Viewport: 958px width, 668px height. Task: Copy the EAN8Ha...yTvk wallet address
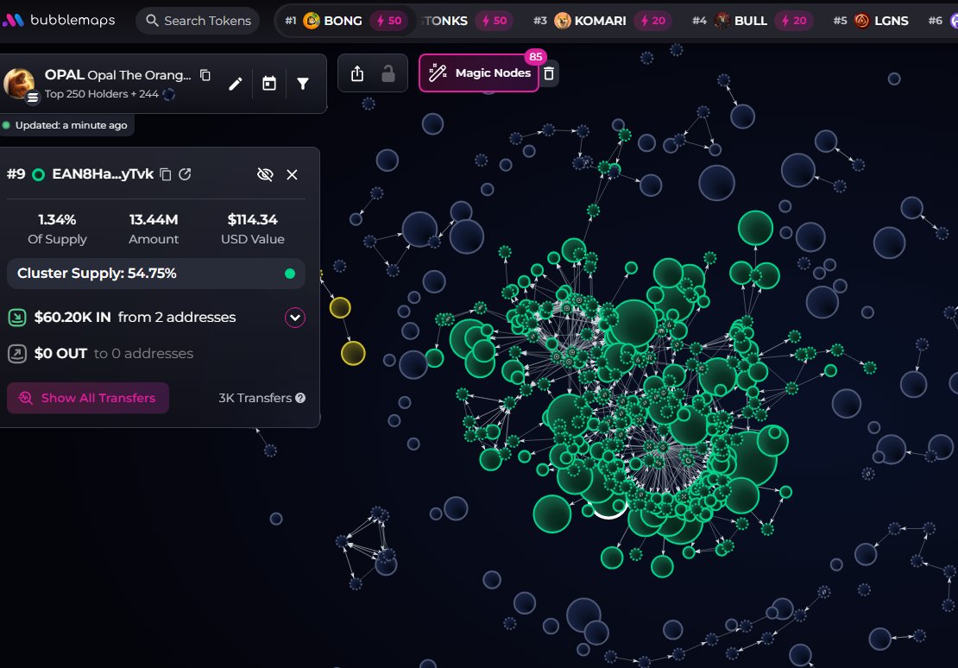click(166, 174)
